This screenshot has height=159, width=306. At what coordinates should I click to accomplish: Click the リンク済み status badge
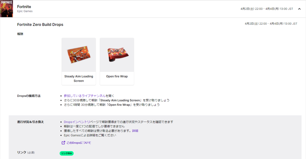[x=67, y=153]
